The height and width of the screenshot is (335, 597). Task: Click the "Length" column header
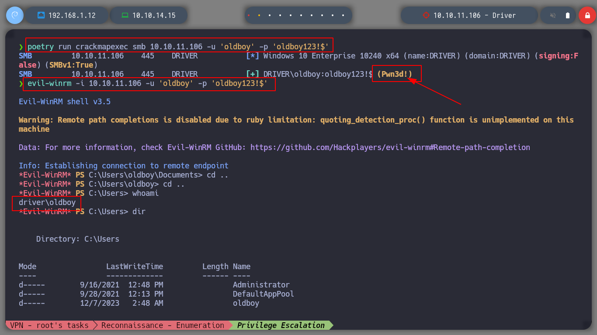[x=215, y=267]
